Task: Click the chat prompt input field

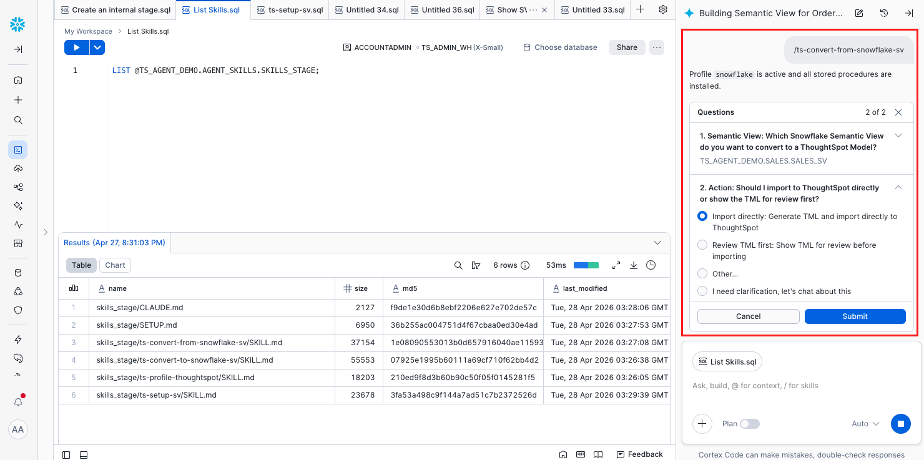Action: point(802,386)
